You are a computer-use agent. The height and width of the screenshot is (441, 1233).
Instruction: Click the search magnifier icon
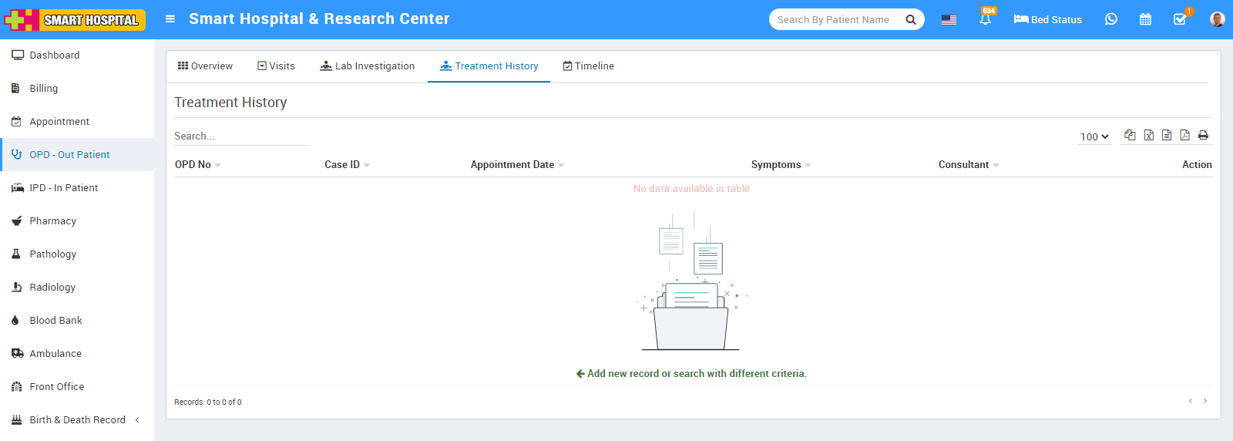point(911,20)
